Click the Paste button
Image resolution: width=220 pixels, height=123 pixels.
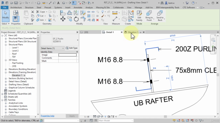[26, 15]
